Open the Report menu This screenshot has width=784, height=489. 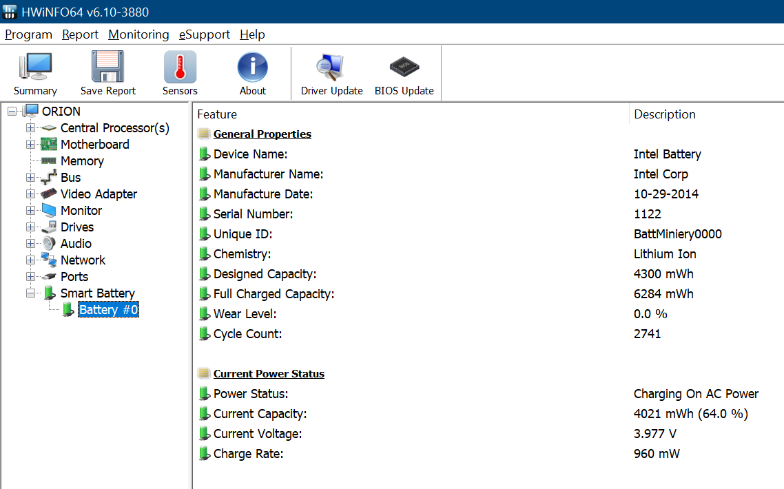click(80, 34)
